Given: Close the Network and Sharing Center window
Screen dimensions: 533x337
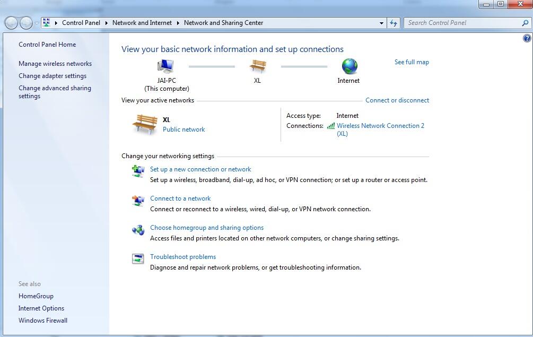Looking at the screenshot, I should click(520, 4).
